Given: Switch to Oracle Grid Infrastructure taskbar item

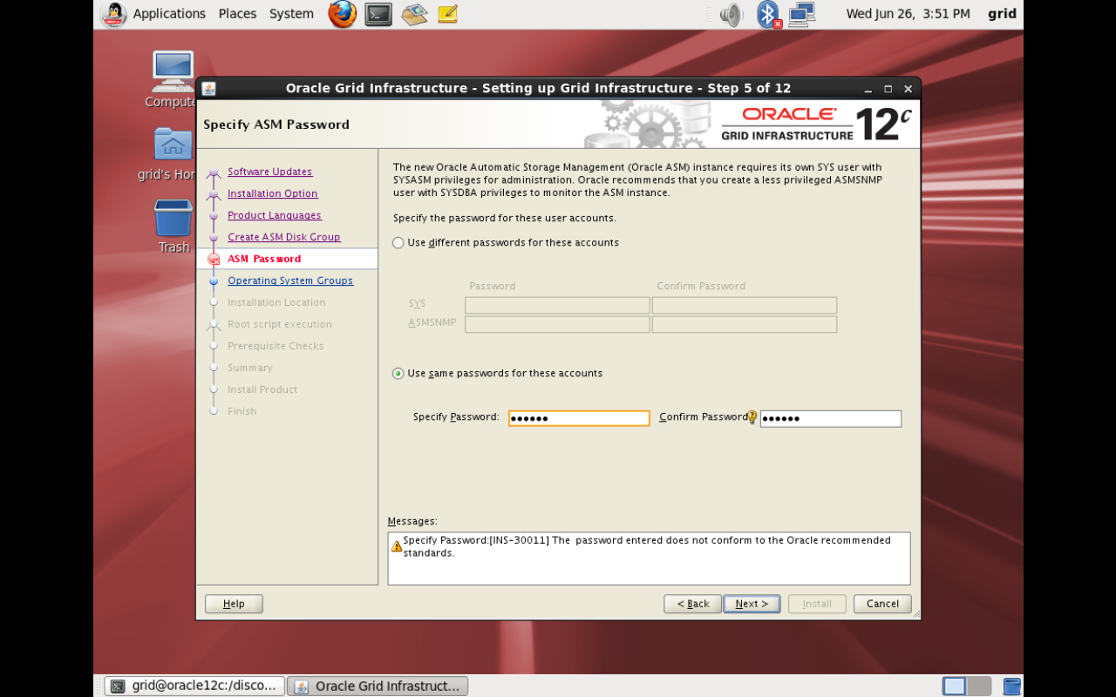Looking at the screenshot, I should (x=378, y=686).
